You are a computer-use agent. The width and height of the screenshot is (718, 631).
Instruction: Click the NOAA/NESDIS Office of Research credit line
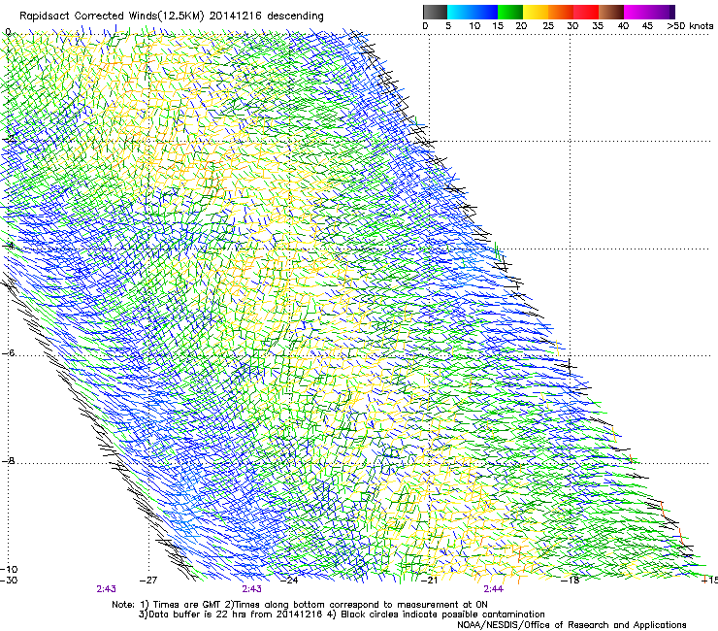click(571, 625)
